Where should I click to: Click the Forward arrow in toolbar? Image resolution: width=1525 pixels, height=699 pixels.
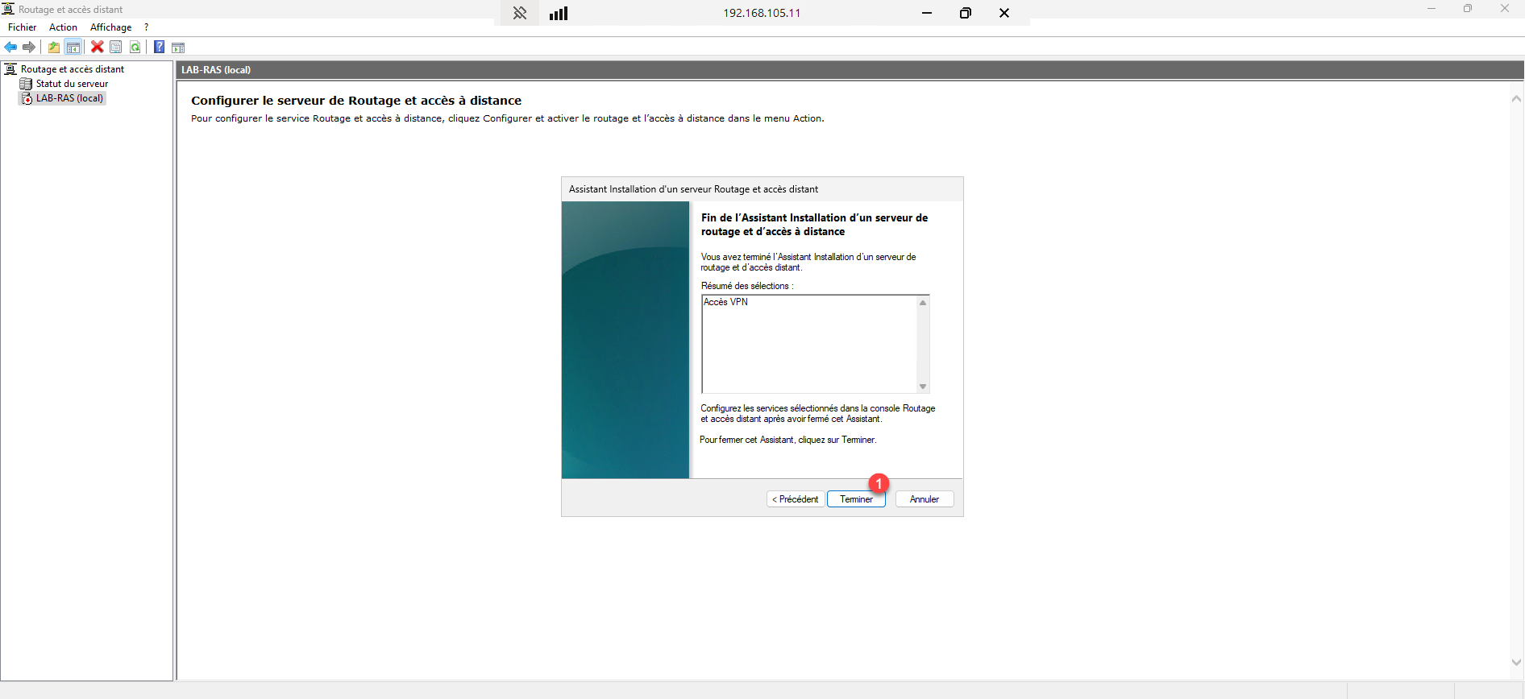[x=29, y=48]
